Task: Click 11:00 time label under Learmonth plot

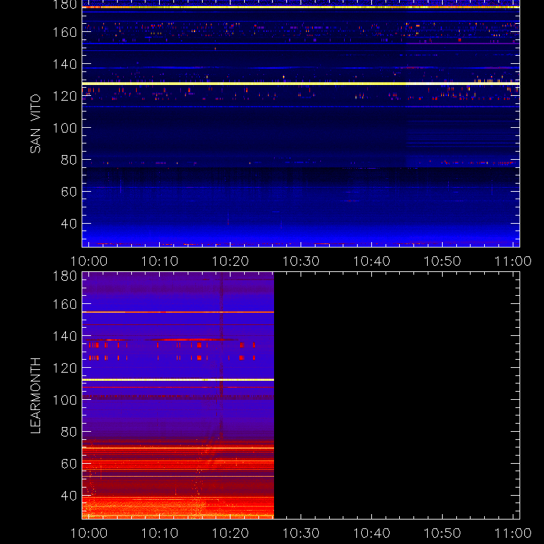Action: point(513,533)
